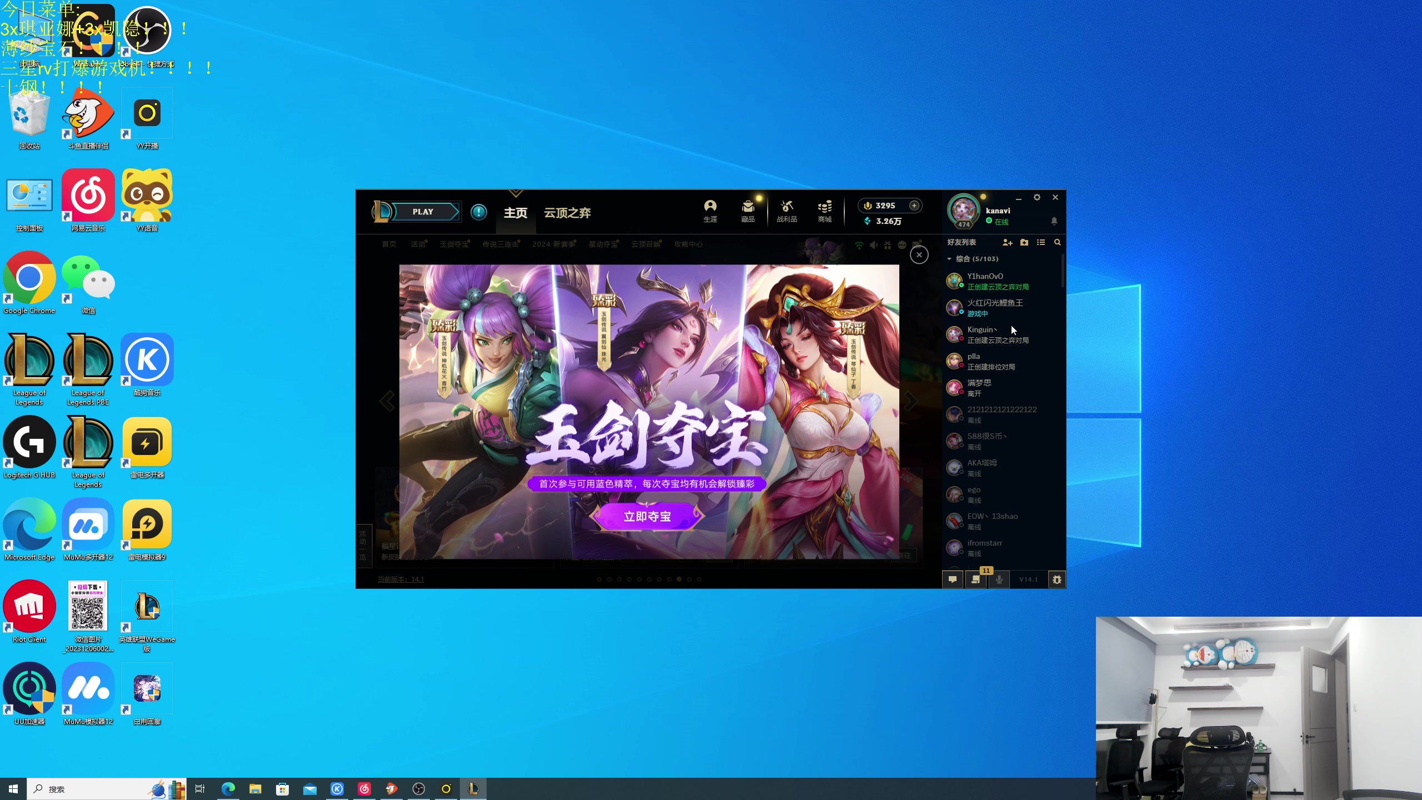The image size is (1422, 800).
Task: Open UU加速器 desktop shortcut
Action: click(29, 694)
